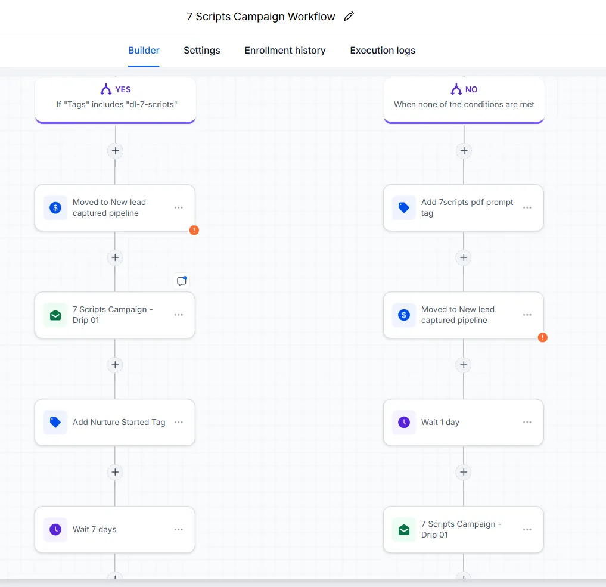Select the 'Wait 1 day' step

(x=464, y=423)
